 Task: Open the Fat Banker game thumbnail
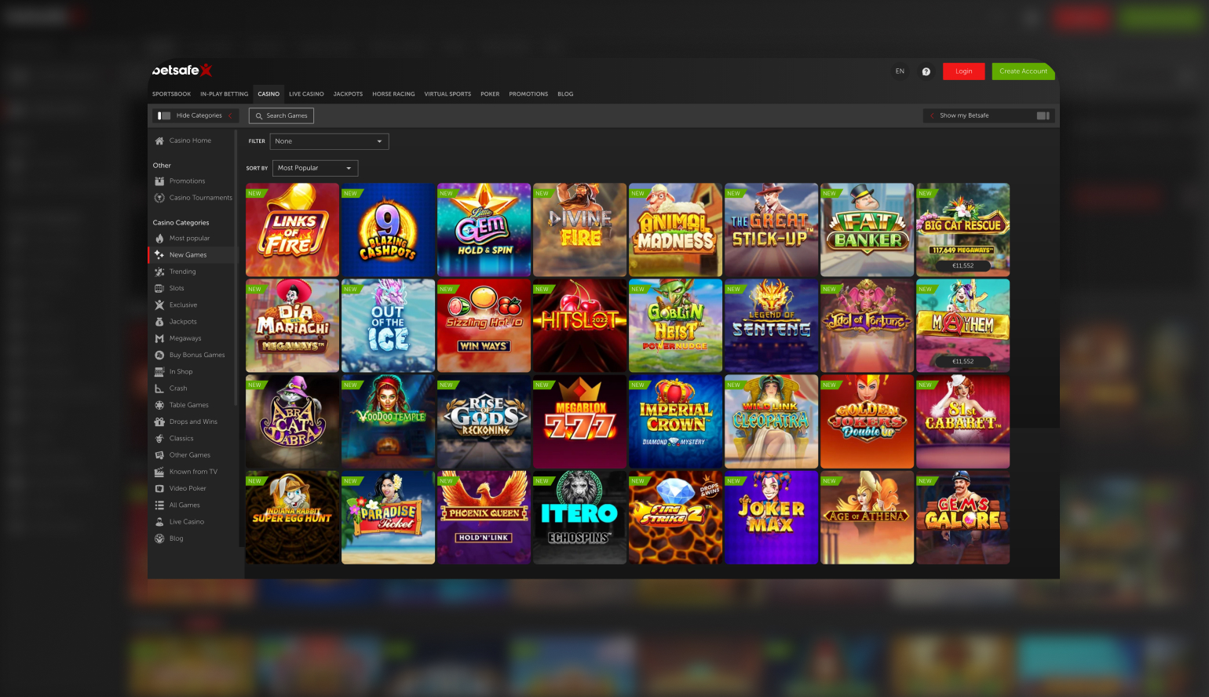867,230
